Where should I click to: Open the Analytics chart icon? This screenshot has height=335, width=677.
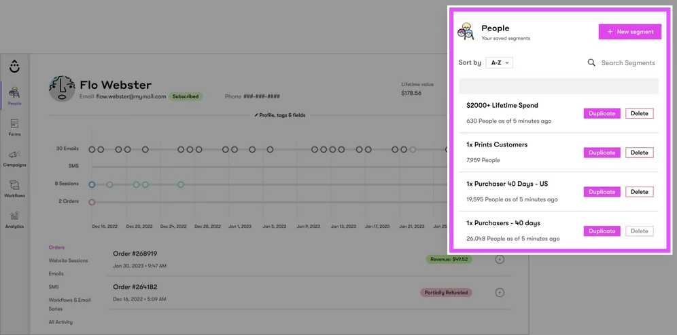pos(14,216)
